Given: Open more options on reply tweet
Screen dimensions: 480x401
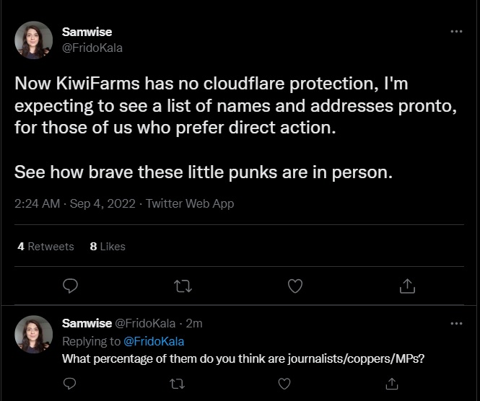Looking at the screenshot, I should click(455, 324).
